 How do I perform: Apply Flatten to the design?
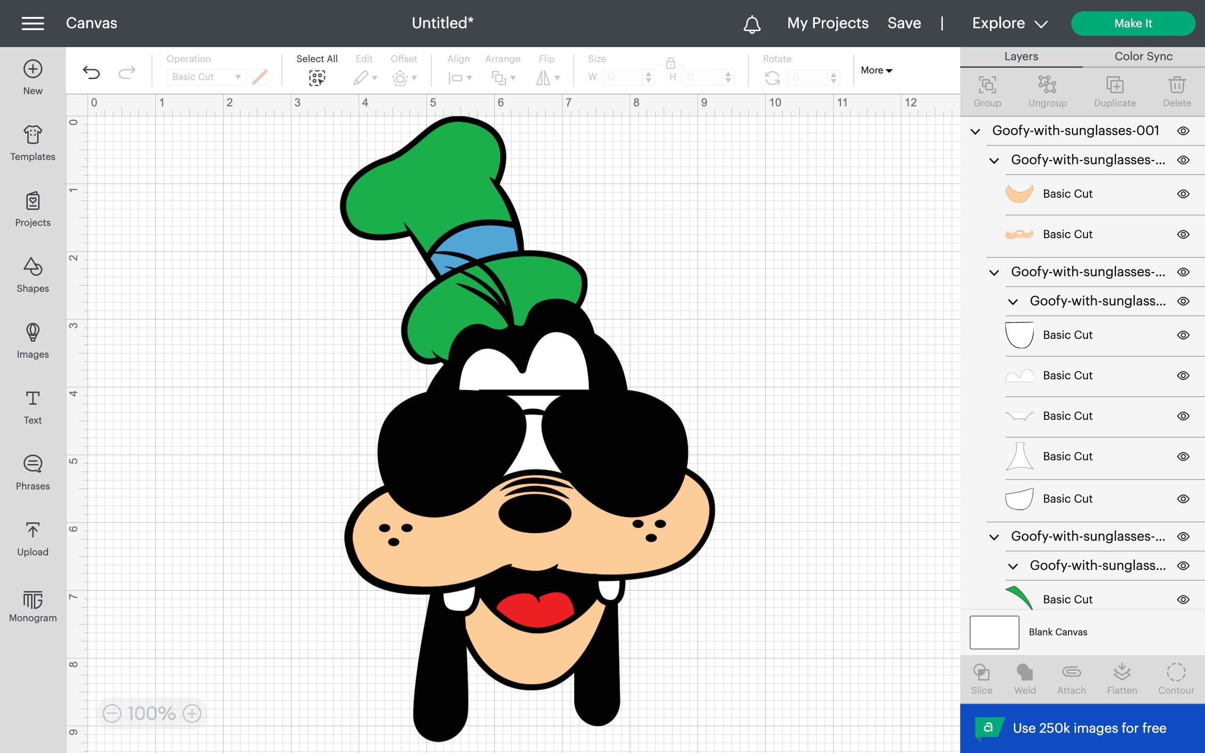click(x=1122, y=677)
